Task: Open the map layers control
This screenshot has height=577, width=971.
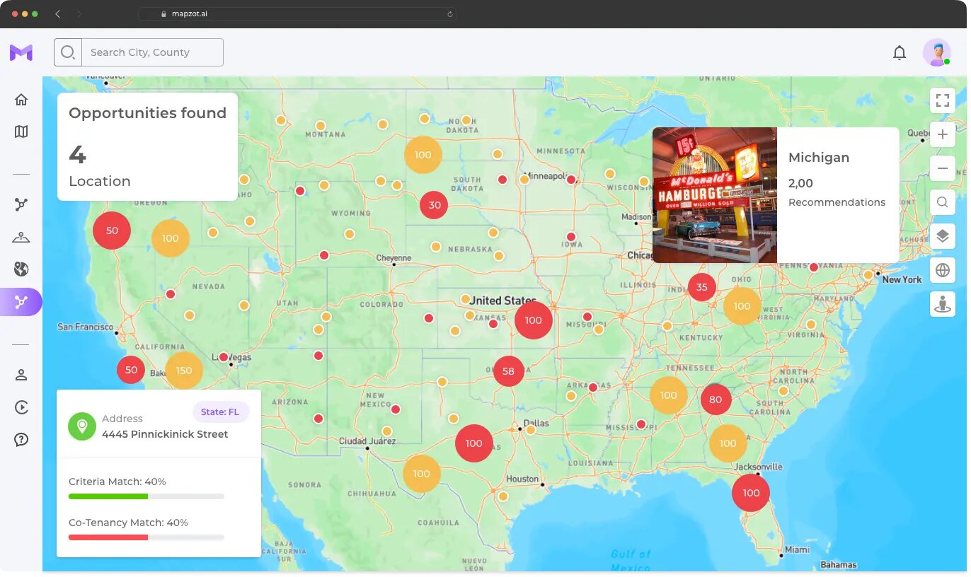Action: pos(943,236)
